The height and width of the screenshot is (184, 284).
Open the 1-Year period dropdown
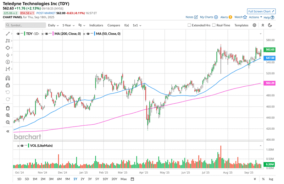click(x=69, y=25)
